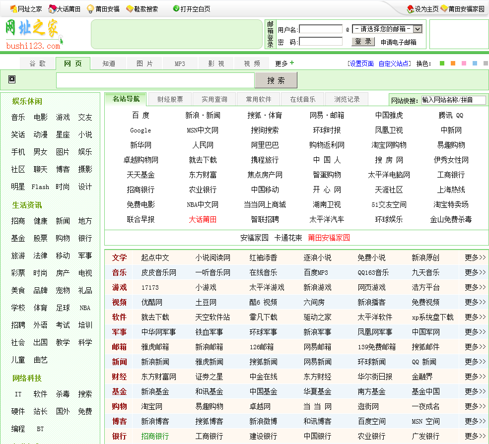Viewport: 489px width, 444px height.
Task: Click the 莆田安福家园 icon at top right
Action: pos(444,9)
